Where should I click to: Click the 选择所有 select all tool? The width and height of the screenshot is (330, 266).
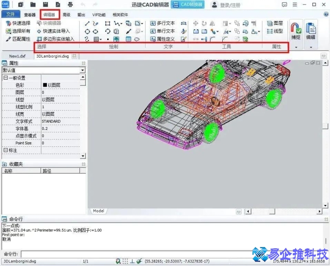(x=18, y=31)
